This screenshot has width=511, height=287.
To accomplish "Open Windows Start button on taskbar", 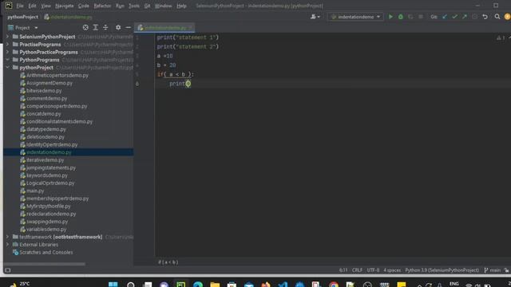I will point(113,285).
